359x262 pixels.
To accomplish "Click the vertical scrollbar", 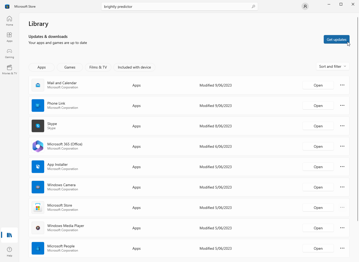I will click(x=357, y=119).
